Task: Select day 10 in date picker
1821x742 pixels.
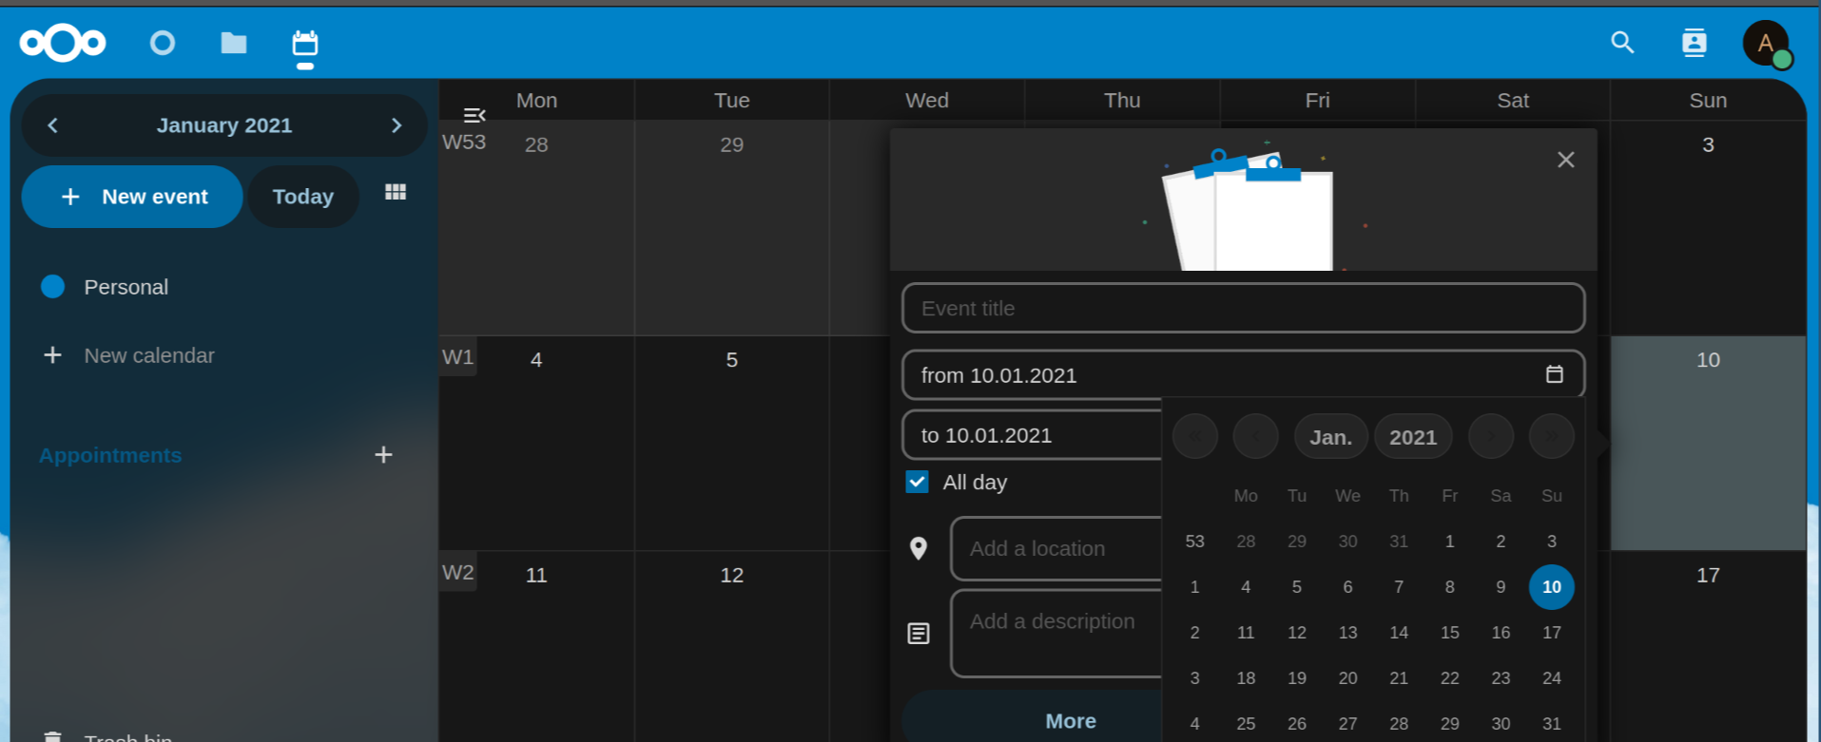Action: coord(1552,587)
